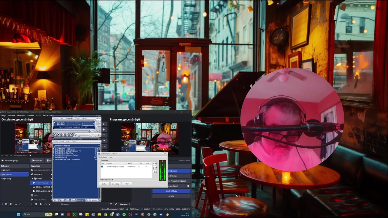Pause Winamp playback

[63, 135]
